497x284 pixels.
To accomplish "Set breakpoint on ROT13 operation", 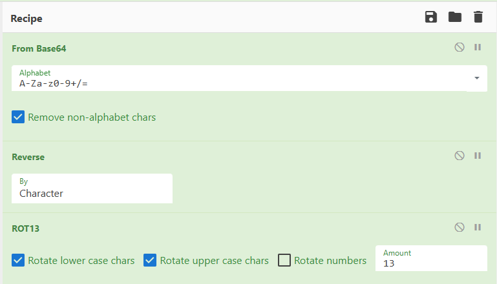I will tap(478, 228).
